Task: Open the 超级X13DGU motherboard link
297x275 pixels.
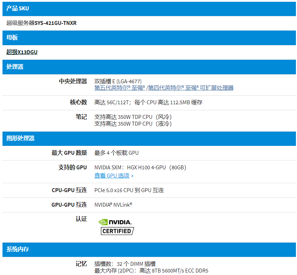Action: [x=22, y=52]
